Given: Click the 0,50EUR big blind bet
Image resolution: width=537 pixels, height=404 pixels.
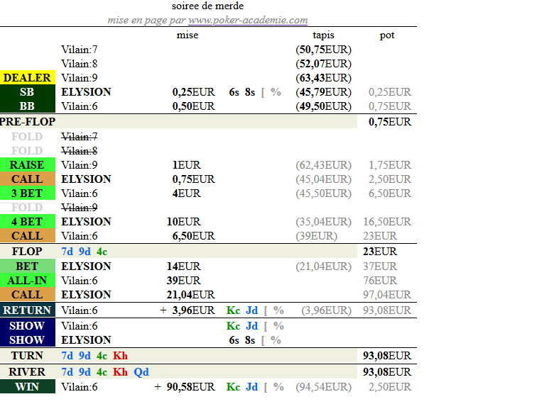Looking at the screenshot, I should [x=193, y=106].
